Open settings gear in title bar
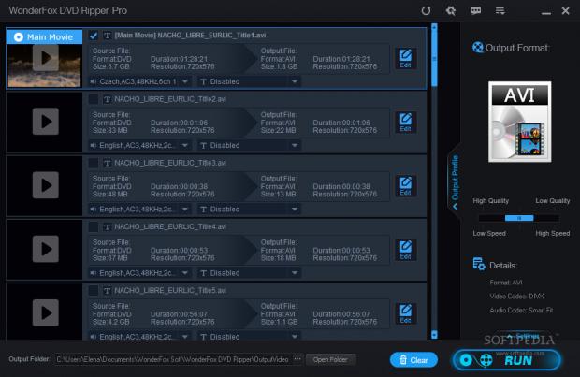The width and height of the screenshot is (580, 377). pos(451,10)
